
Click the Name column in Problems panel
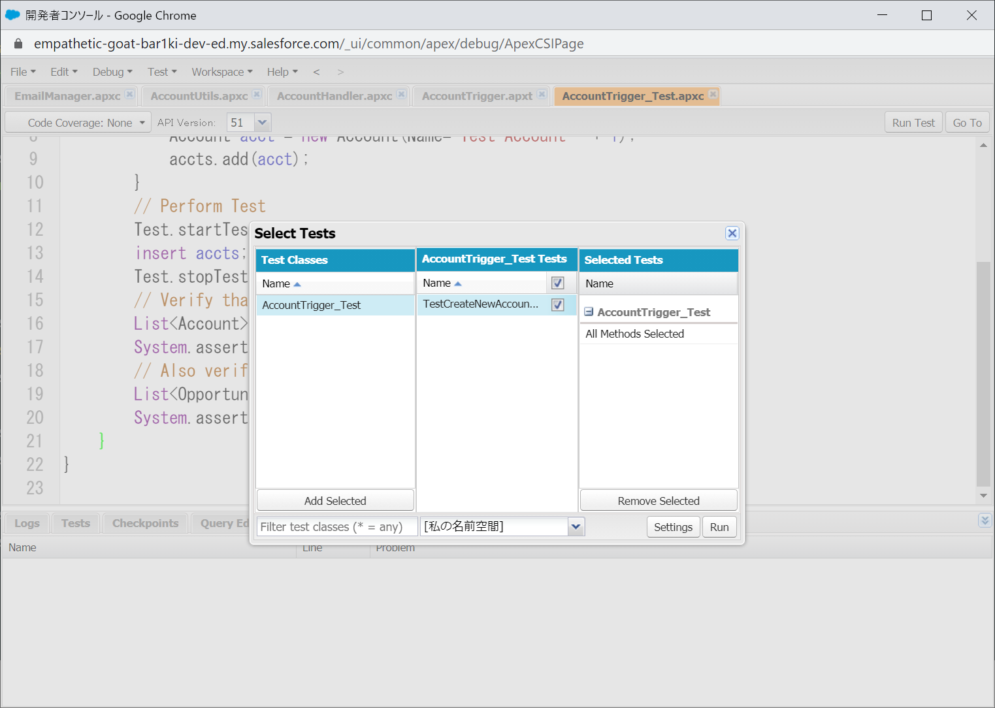point(149,547)
